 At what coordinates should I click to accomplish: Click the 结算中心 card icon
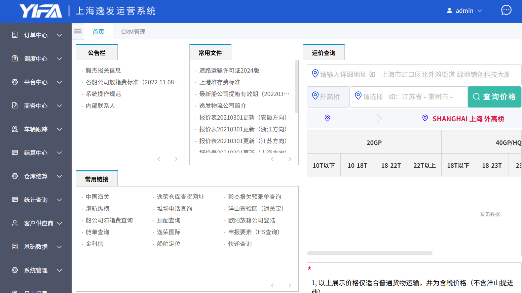click(15, 153)
